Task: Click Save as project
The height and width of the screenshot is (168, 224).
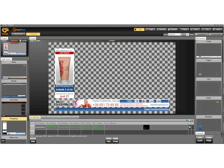Action: point(216,34)
